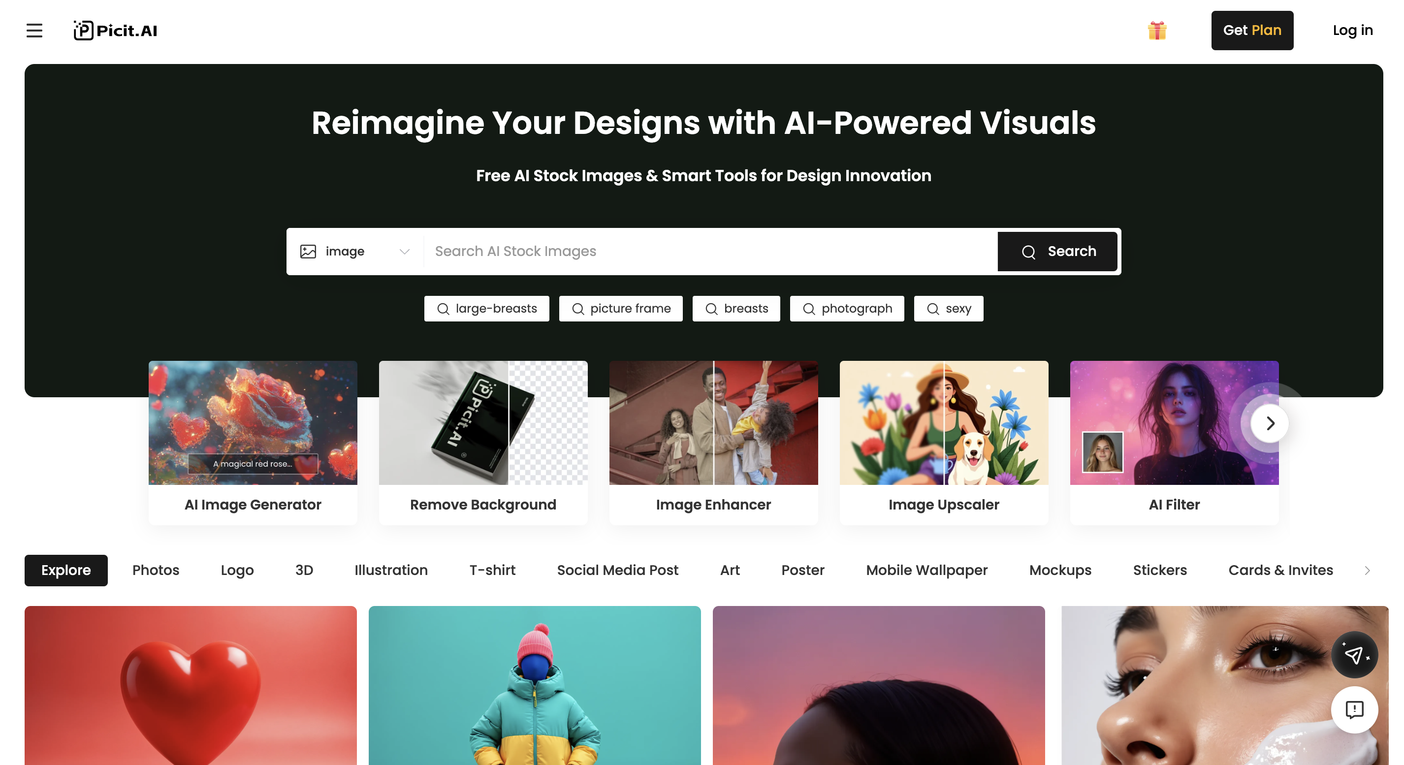Switch to the Stickers tab
This screenshot has height=765, width=1404.
point(1160,570)
